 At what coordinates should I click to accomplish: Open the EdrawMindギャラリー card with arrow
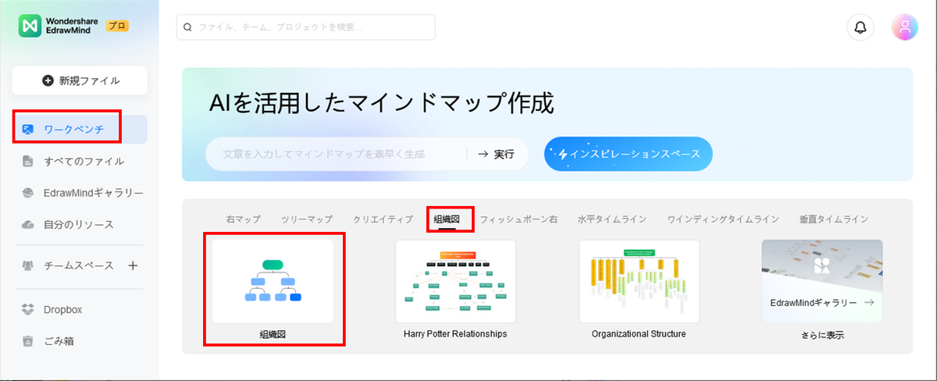coord(822,281)
